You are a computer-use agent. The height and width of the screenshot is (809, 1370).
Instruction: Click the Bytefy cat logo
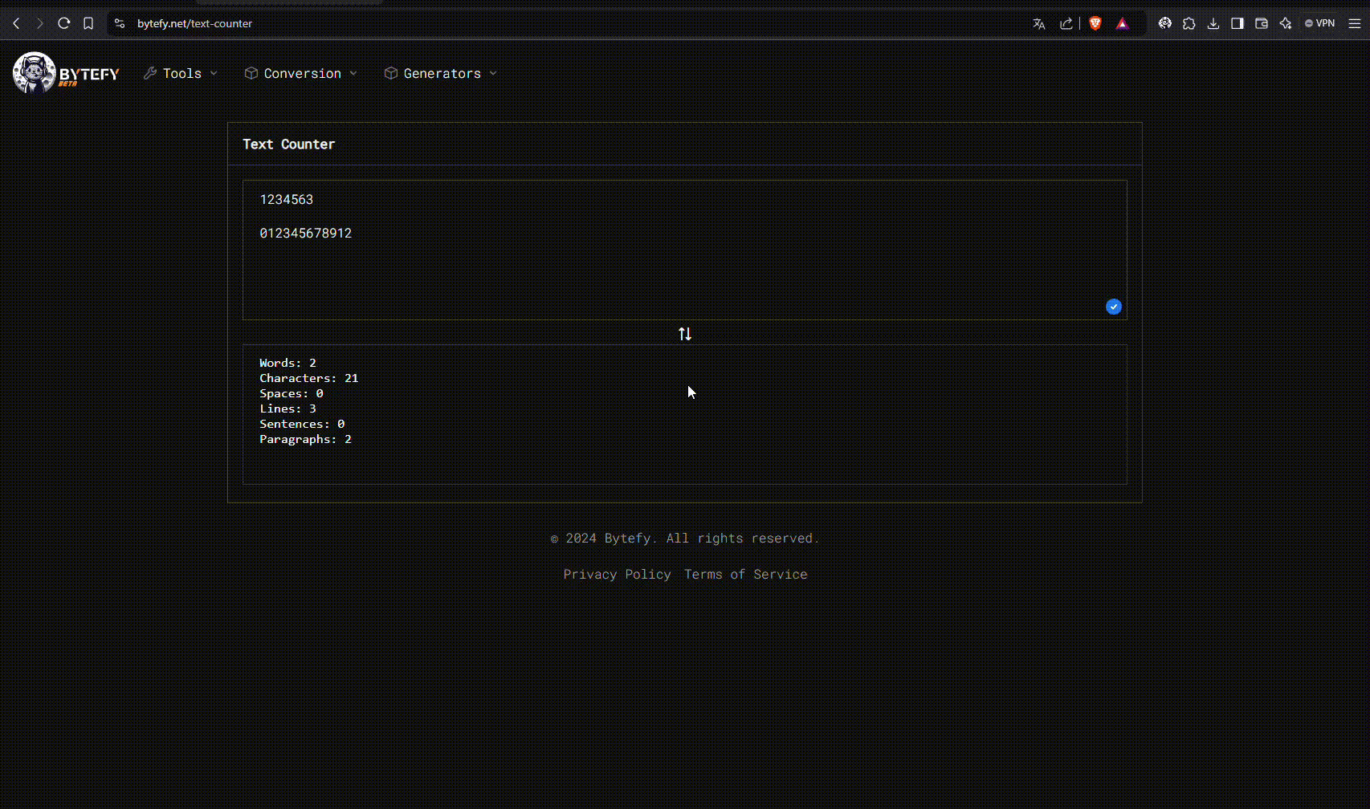pyautogui.click(x=32, y=72)
